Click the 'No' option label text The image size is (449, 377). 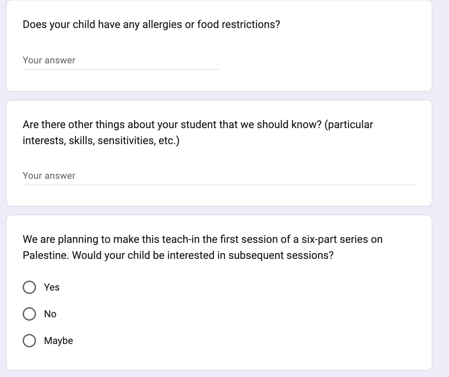[50, 314]
